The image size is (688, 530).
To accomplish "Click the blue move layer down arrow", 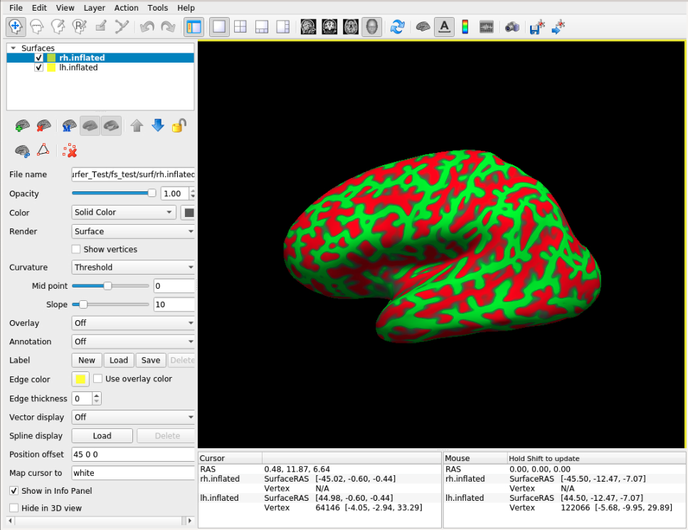I will point(158,126).
